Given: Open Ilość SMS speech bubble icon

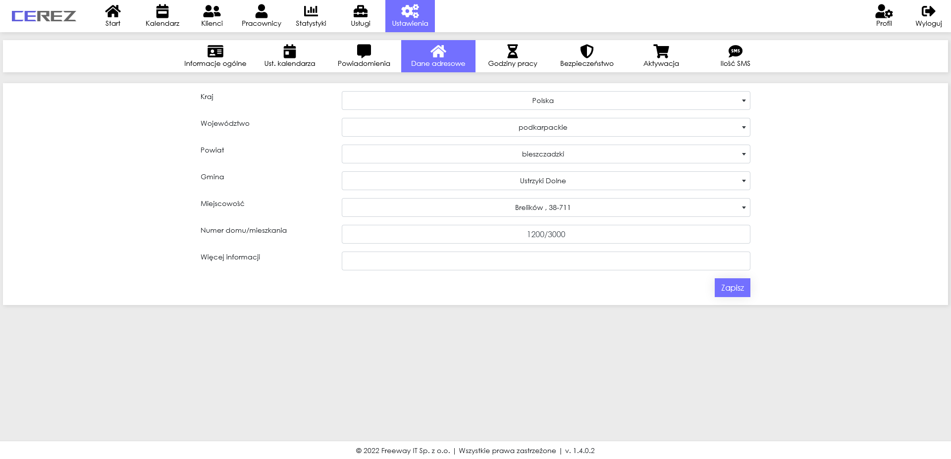Looking at the screenshot, I should [x=735, y=51].
